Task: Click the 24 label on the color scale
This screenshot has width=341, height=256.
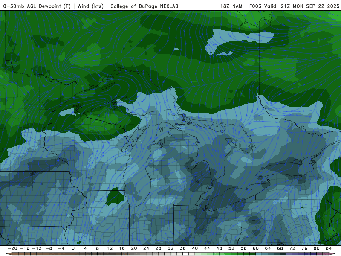Action: tap(146, 248)
